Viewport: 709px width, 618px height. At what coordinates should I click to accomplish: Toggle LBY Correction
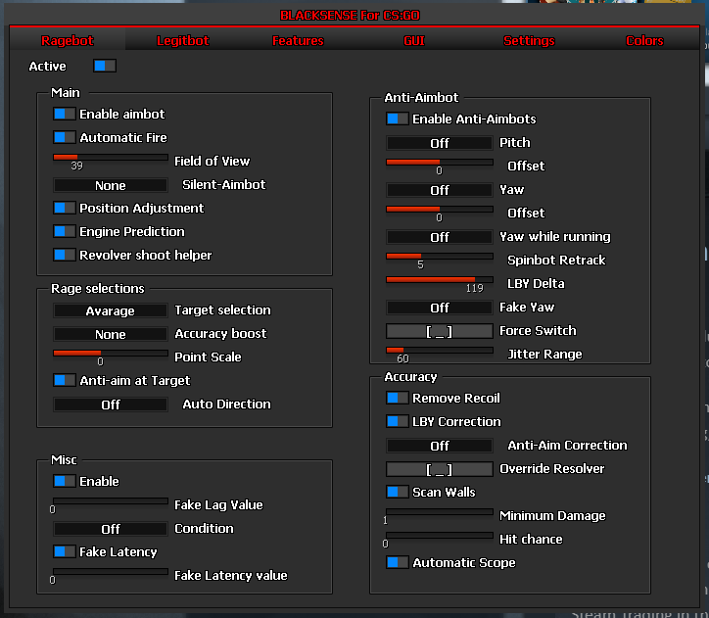pyautogui.click(x=398, y=421)
